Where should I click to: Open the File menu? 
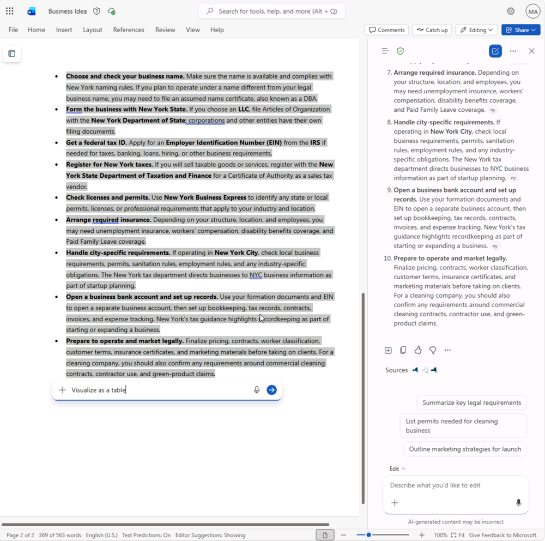[x=13, y=30]
